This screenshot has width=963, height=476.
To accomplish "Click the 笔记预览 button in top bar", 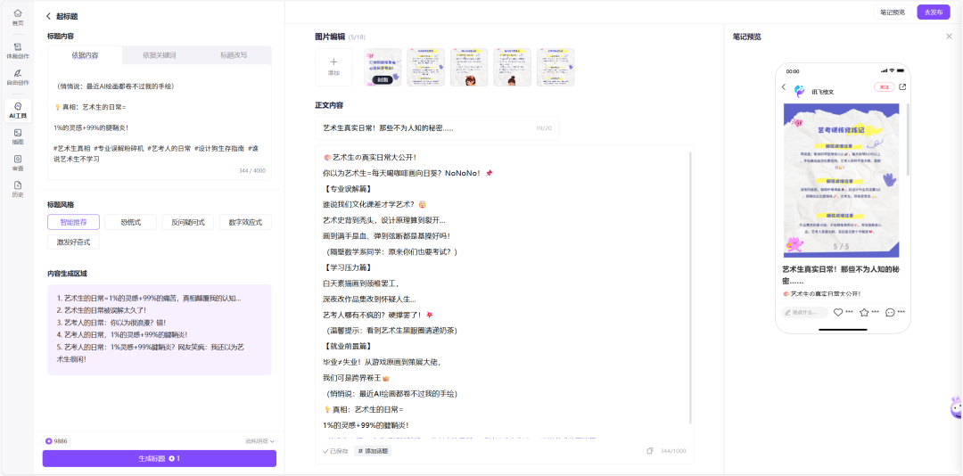I will [x=893, y=12].
